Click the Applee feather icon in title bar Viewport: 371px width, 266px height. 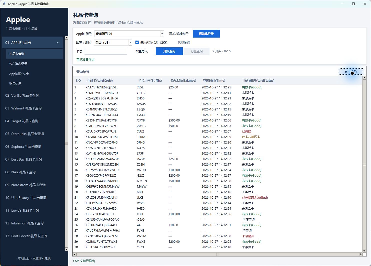click(4, 4)
